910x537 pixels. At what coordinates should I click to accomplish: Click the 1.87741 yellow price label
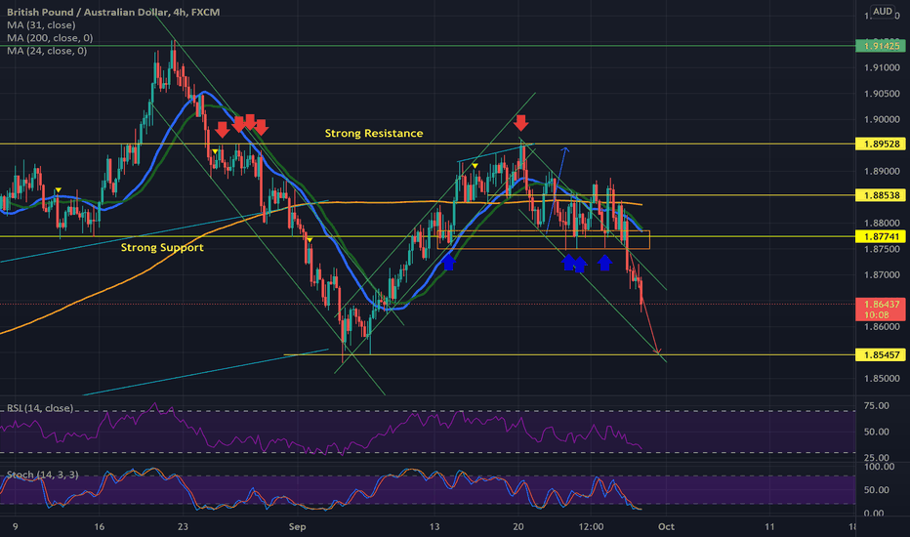coord(881,236)
